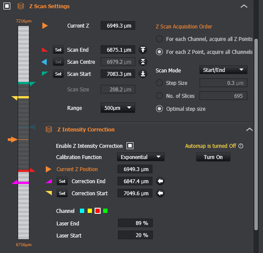Click the Scan Centre value field
The image size is (263, 253).
click(118, 62)
